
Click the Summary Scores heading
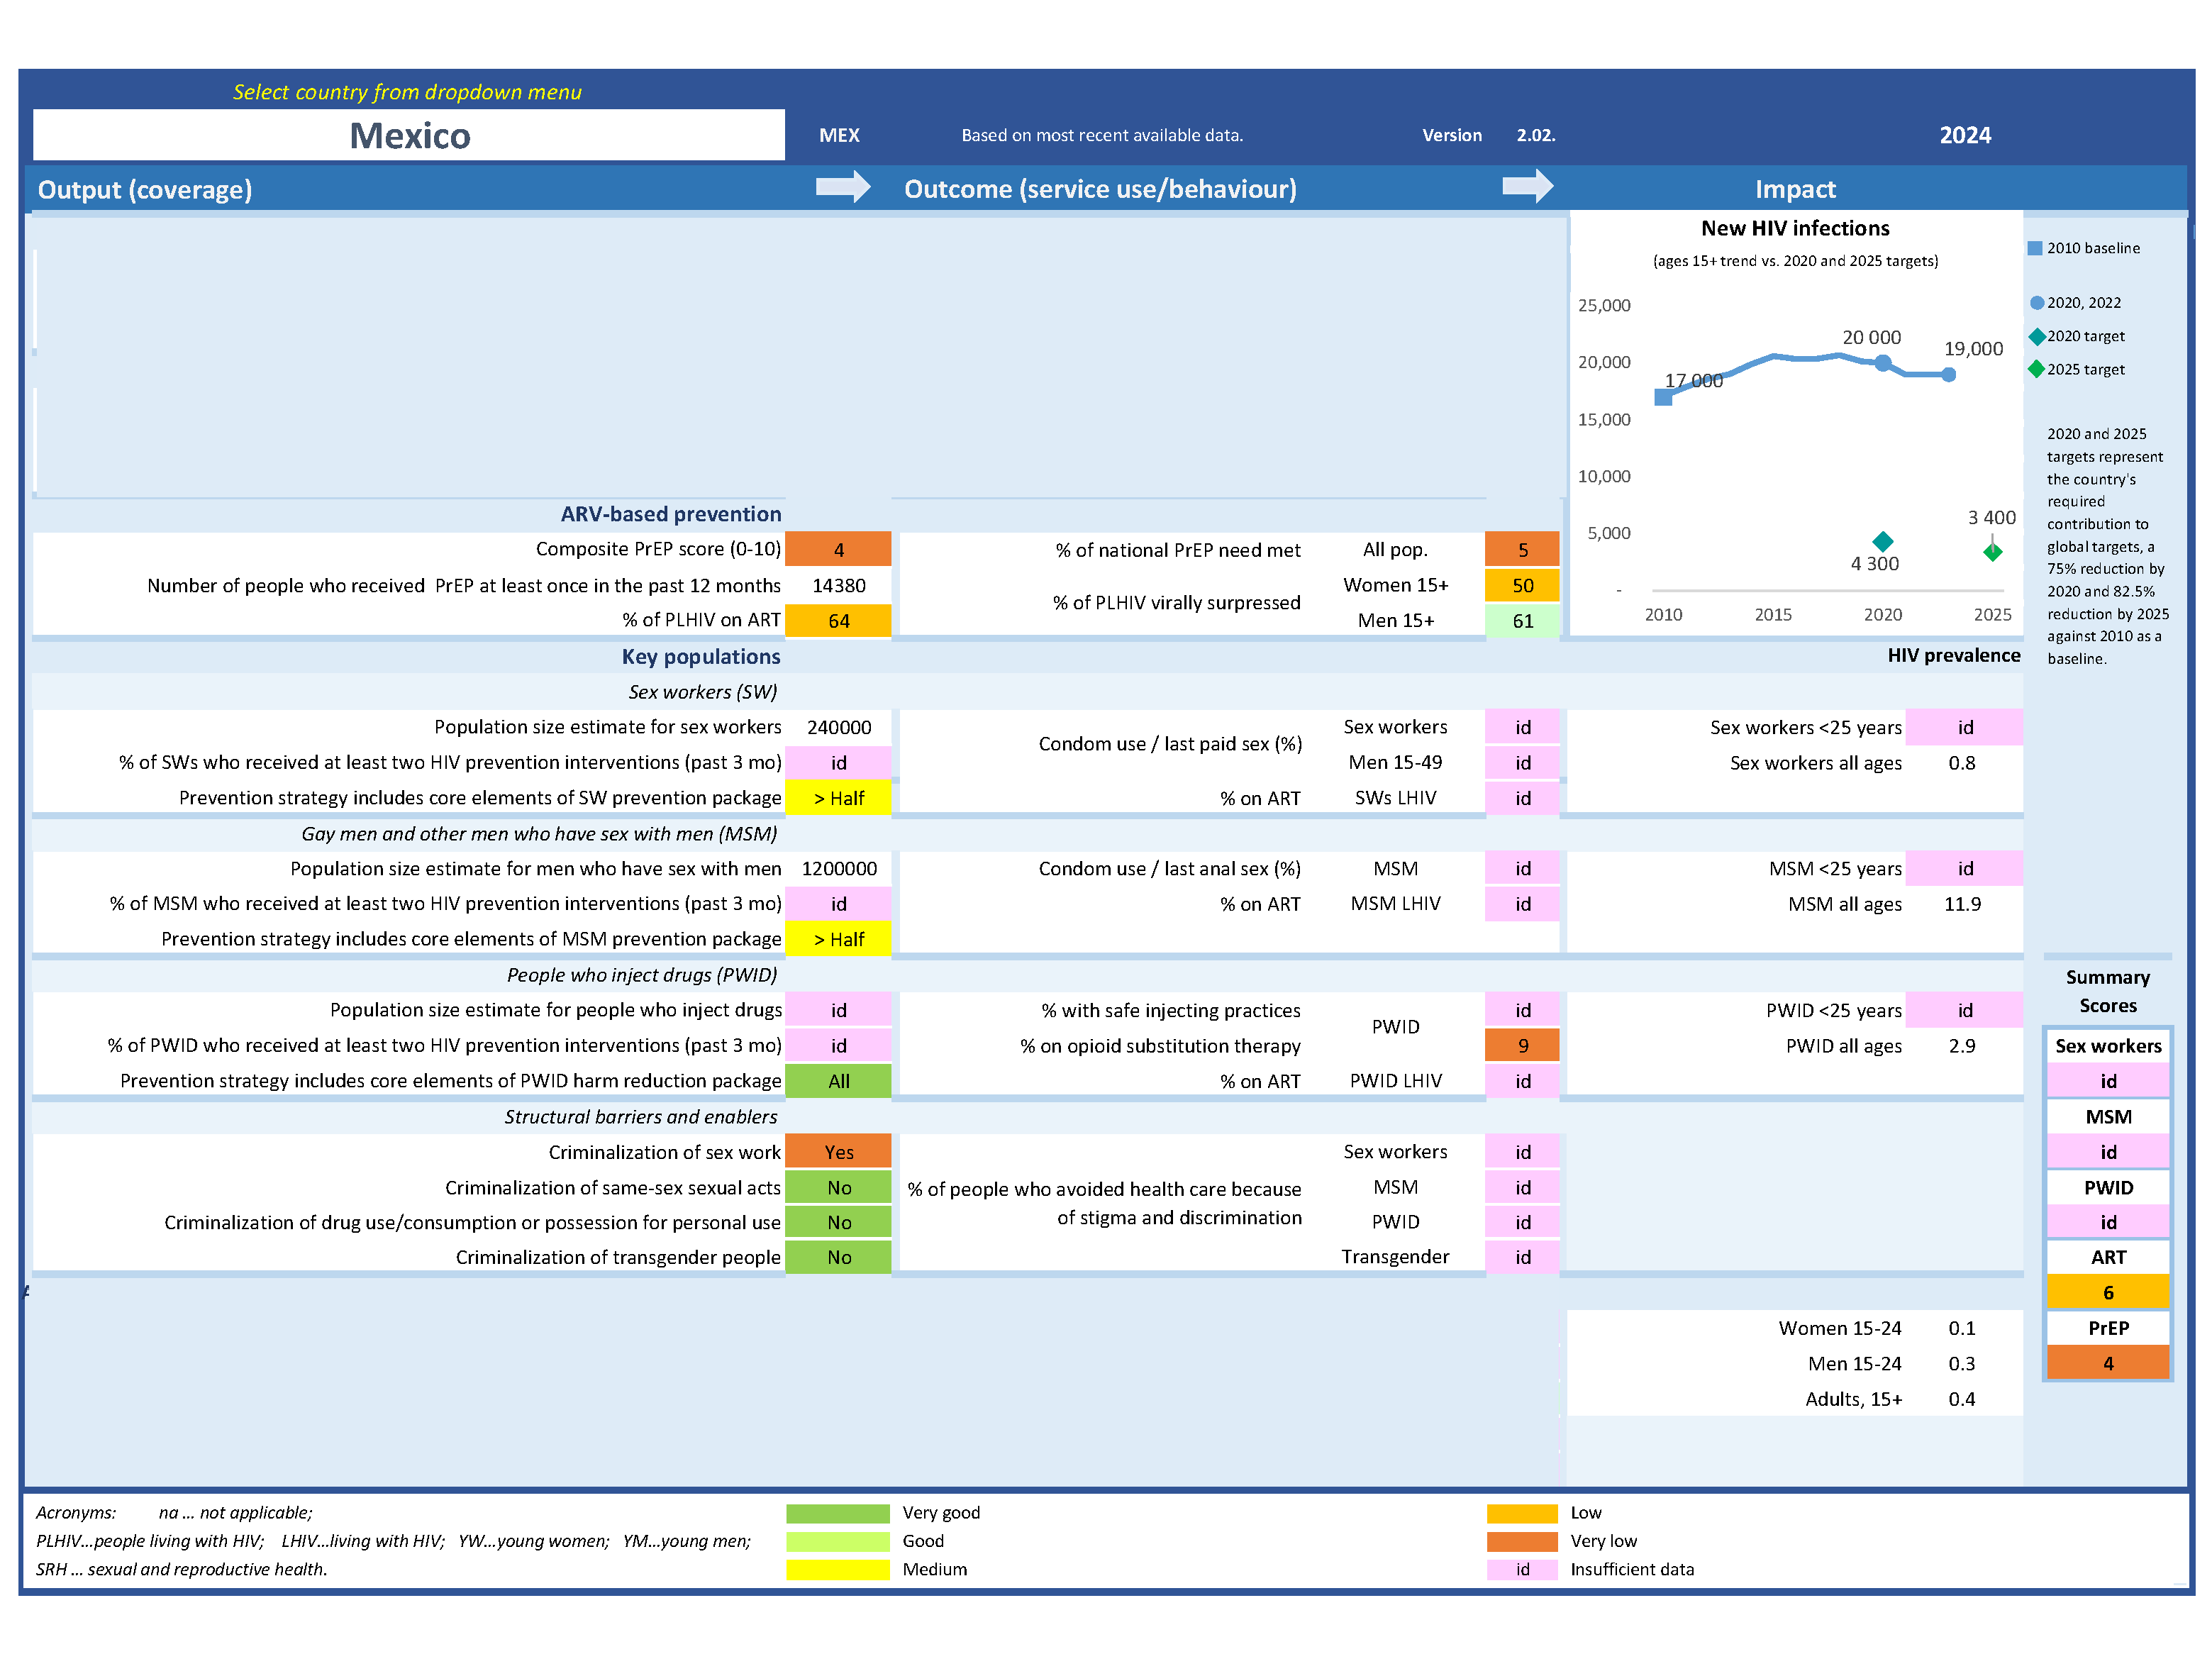pyautogui.click(x=2108, y=991)
